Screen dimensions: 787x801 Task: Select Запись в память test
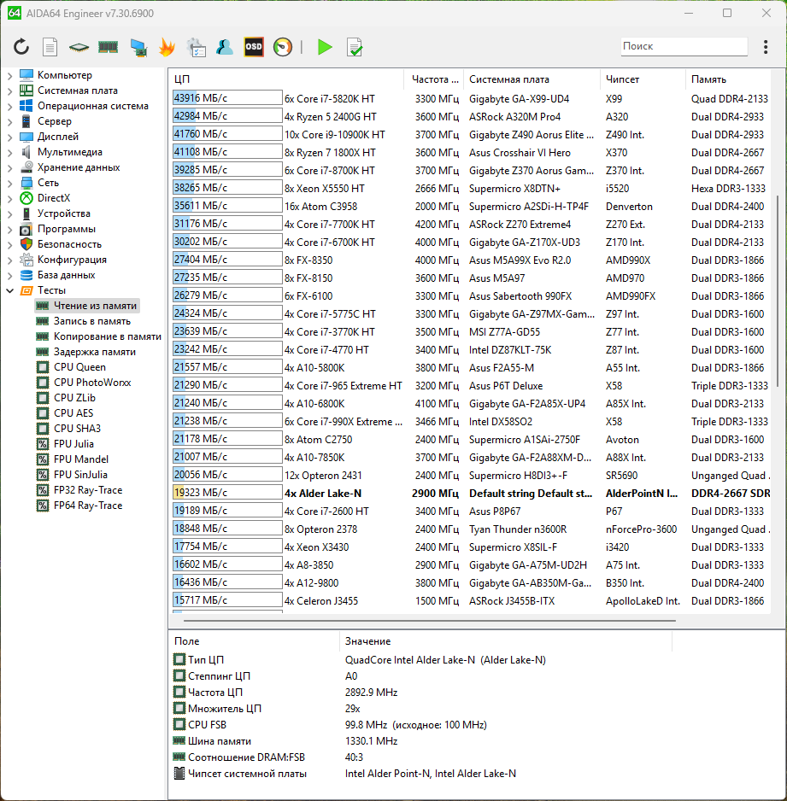[x=91, y=321]
